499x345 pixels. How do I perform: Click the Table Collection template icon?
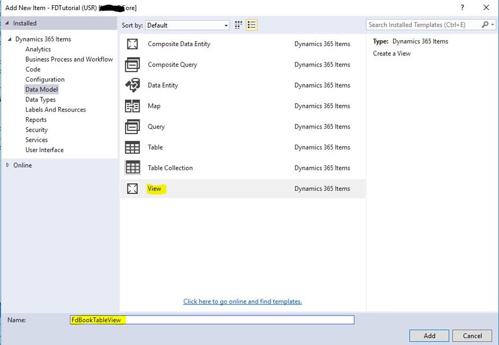point(133,167)
